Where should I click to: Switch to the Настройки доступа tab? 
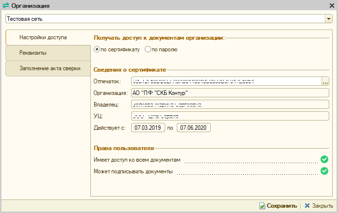43,37
